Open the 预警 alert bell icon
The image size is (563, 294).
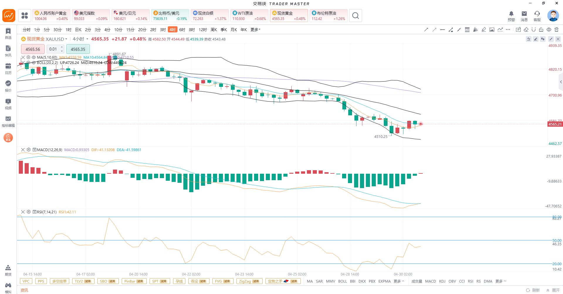pos(511,16)
